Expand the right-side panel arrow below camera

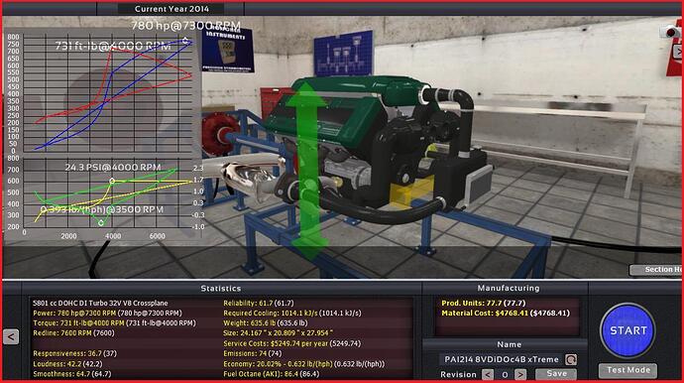click(677, 52)
